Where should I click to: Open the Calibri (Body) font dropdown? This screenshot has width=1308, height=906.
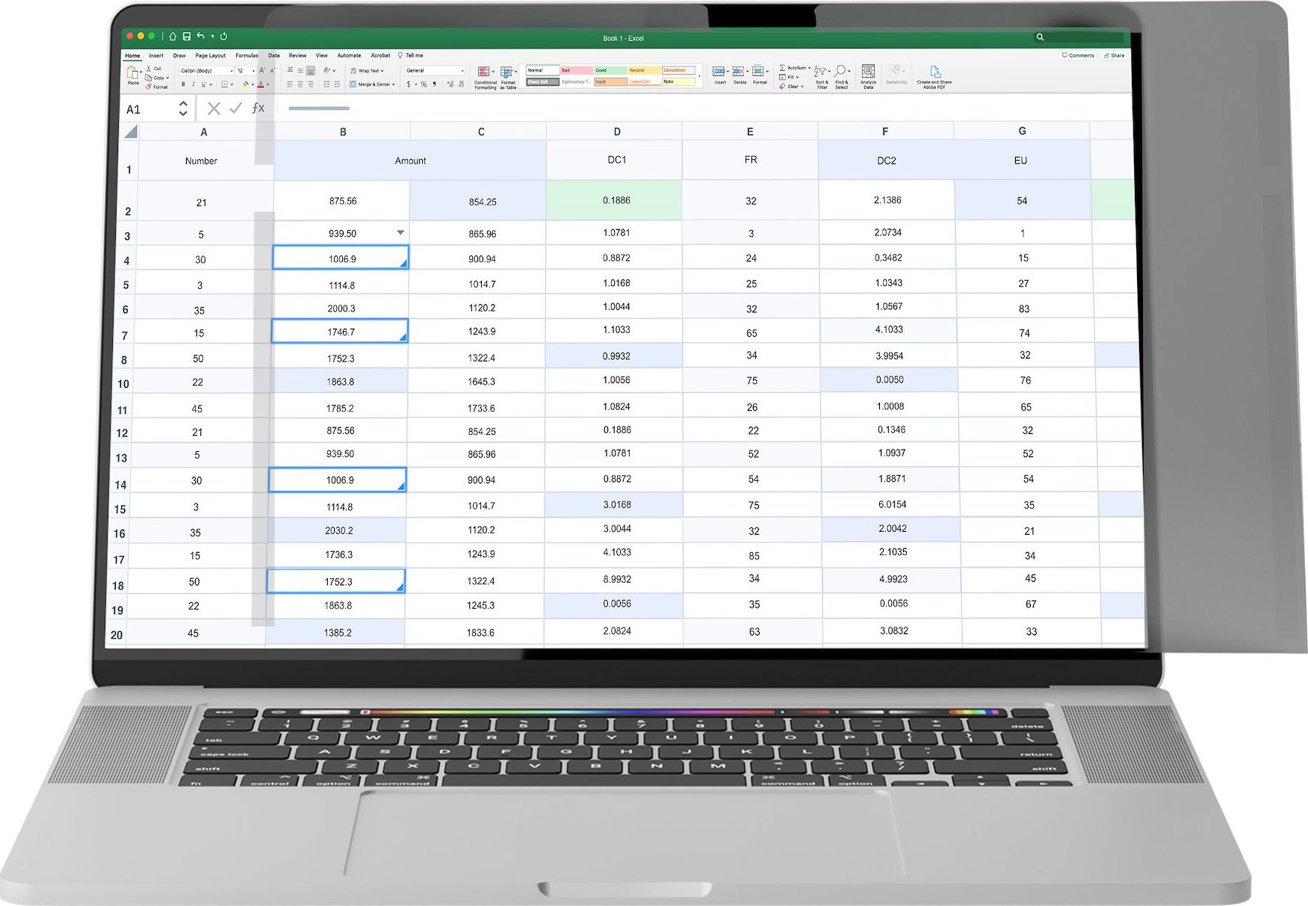click(x=206, y=71)
